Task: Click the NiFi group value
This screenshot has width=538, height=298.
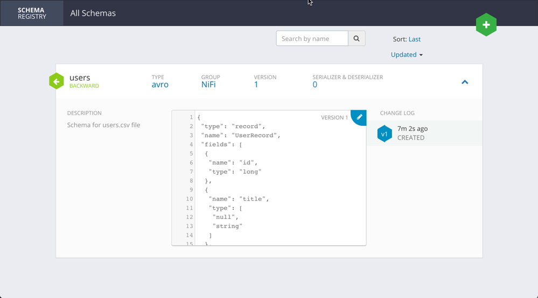Action: (x=208, y=84)
